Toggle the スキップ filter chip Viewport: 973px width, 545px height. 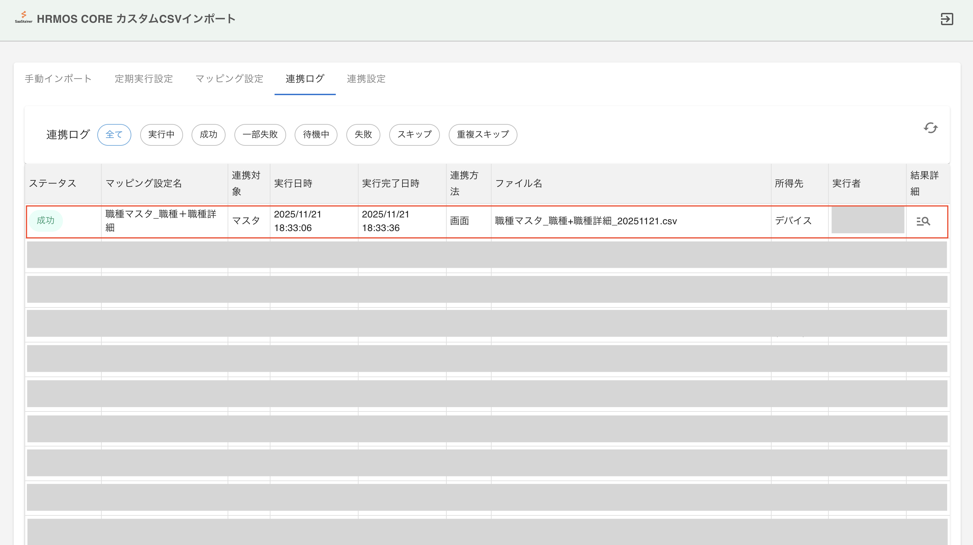click(414, 135)
